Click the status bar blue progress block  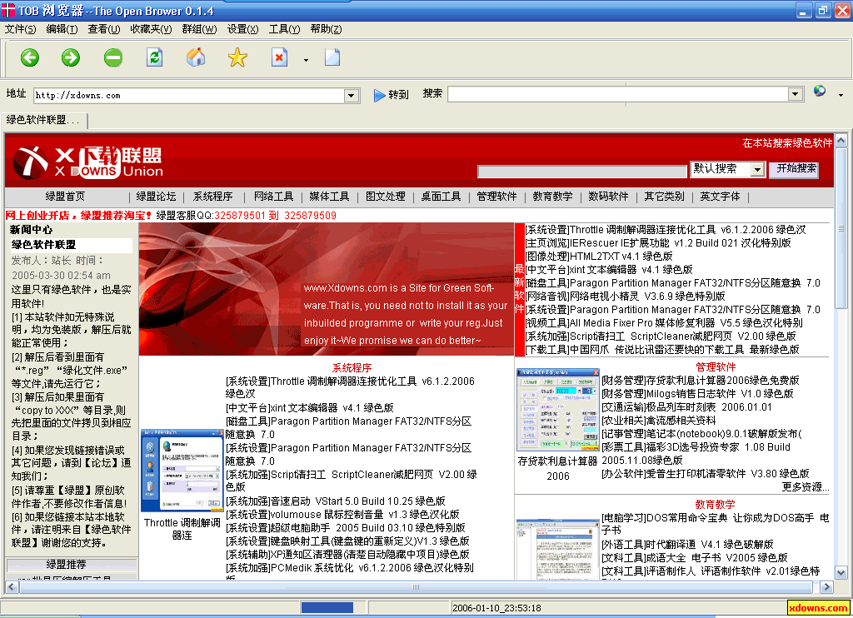click(327, 608)
